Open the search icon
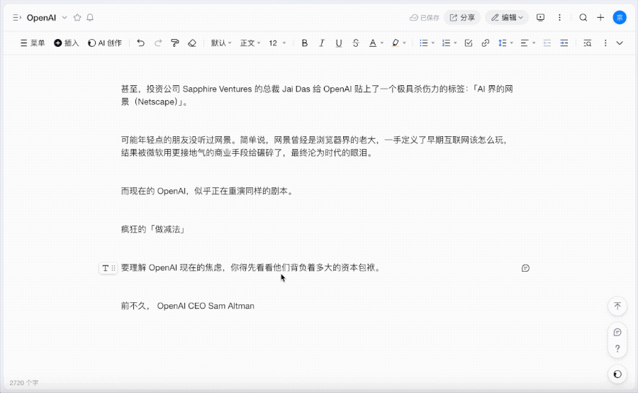This screenshot has width=638, height=393. 583,18
